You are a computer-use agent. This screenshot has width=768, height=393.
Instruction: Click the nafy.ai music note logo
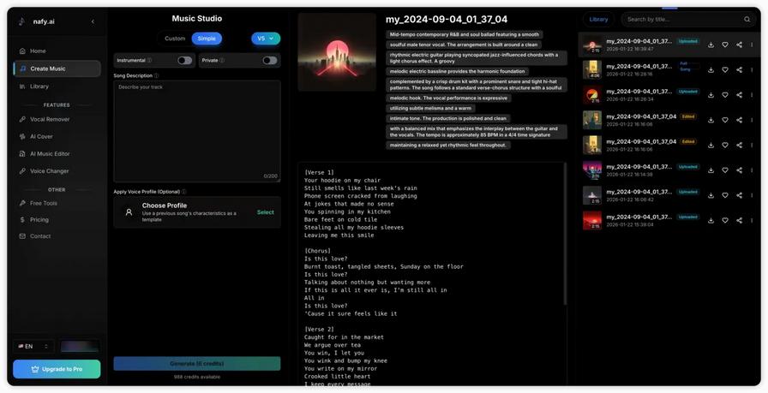click(x=21, y=21)
